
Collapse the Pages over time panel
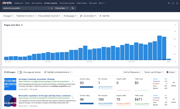click(x=175, y=25)
